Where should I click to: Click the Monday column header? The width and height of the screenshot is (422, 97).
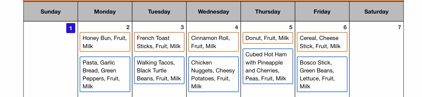pyautogui.click(x=105, y=12)
